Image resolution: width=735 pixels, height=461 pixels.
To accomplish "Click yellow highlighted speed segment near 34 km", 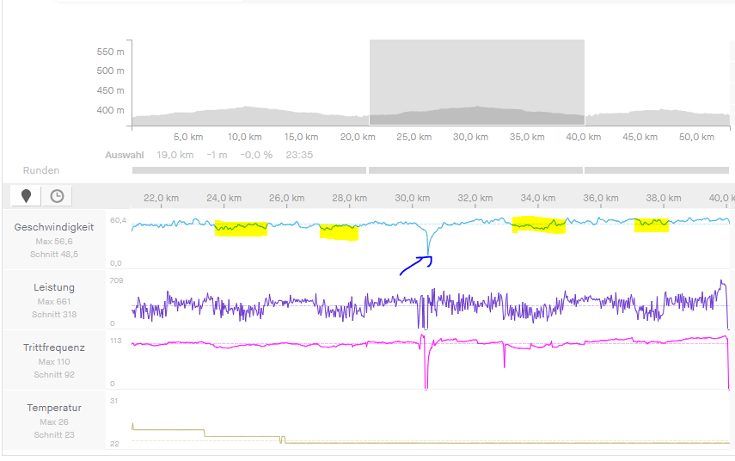I will (x=539, y=224).
